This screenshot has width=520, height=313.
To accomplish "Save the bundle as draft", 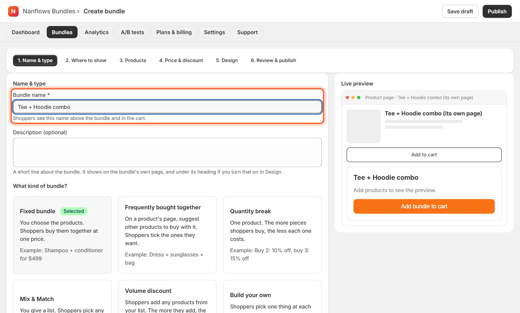I will click(460, 11).
